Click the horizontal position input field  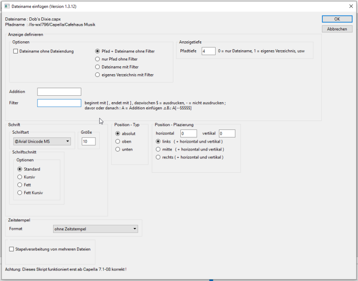coord(188,134)
